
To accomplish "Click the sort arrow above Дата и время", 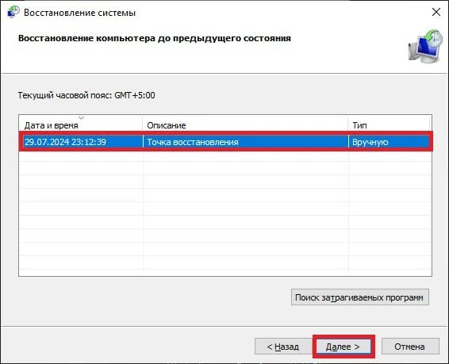I will click(82, 117).
